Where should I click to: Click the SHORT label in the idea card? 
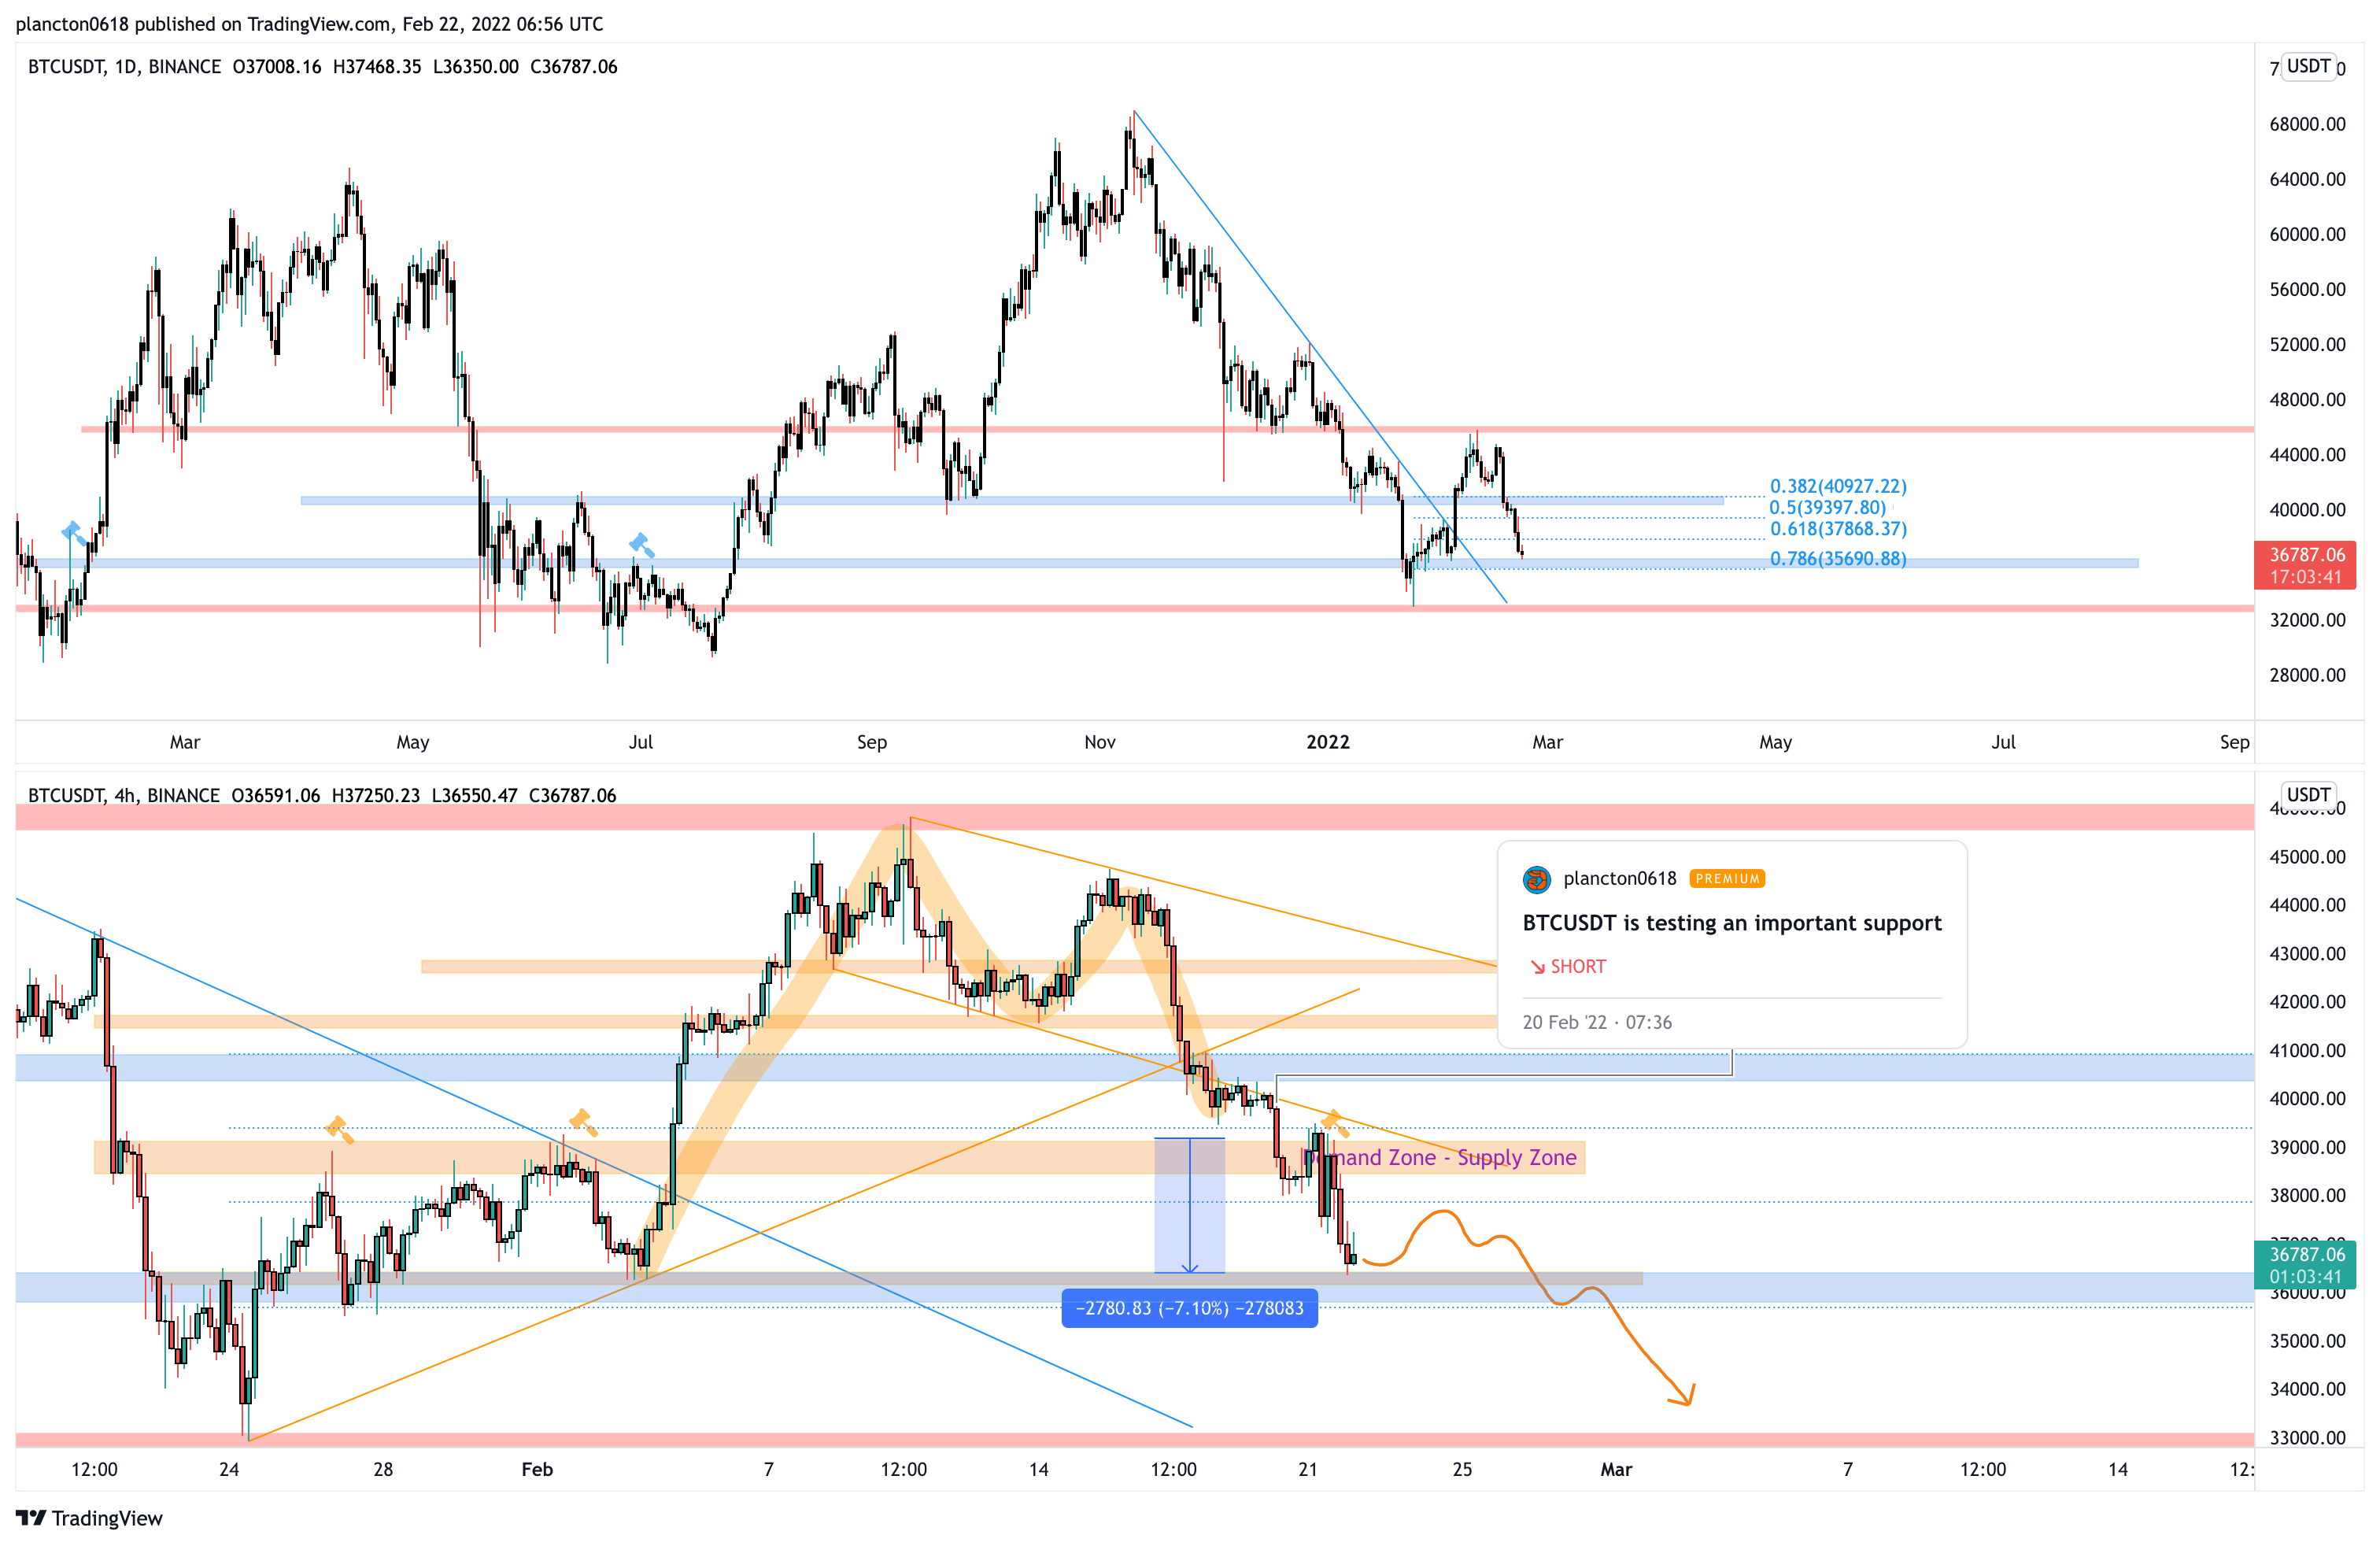[1578, 967]
